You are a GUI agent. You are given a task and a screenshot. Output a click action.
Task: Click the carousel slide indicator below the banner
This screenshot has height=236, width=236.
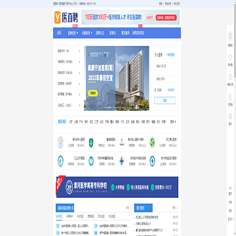click(109, 108)
